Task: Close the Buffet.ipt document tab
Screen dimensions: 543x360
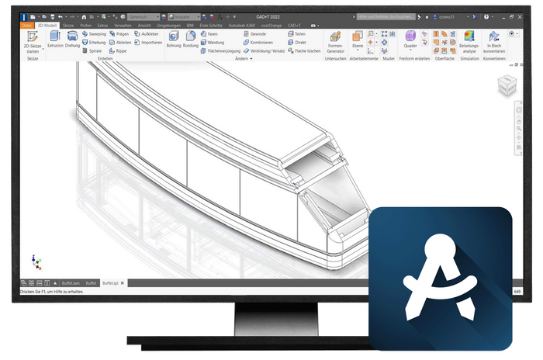Action: click(x=123, y=283)
